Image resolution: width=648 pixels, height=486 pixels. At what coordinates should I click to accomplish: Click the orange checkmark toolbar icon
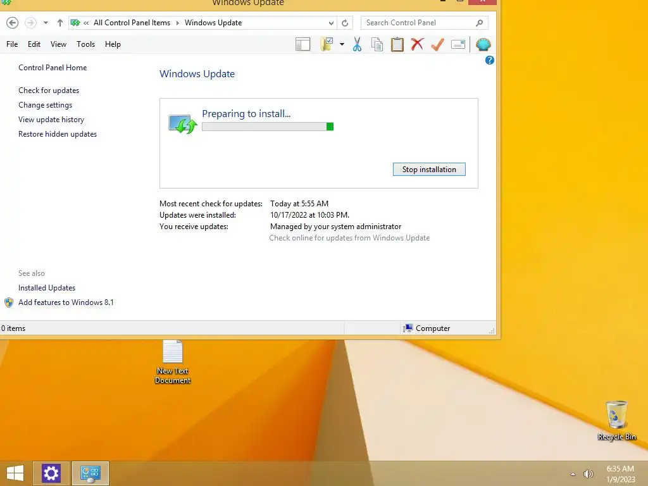point(438,44)
